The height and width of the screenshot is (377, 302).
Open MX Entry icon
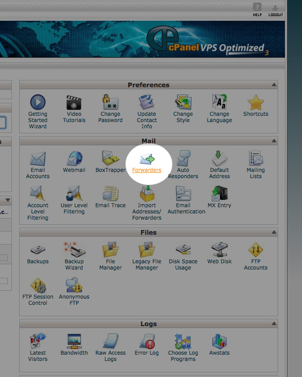[219, 193]
